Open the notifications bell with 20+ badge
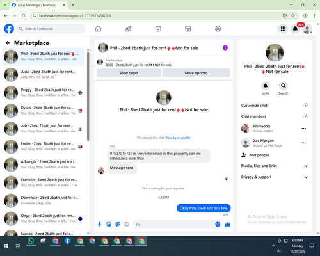320x256 pixels. (295, 29)
